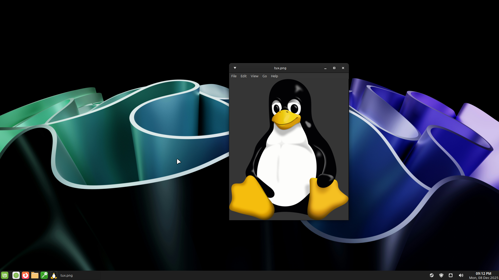
Task: Open the File menu
Action: 234,76
